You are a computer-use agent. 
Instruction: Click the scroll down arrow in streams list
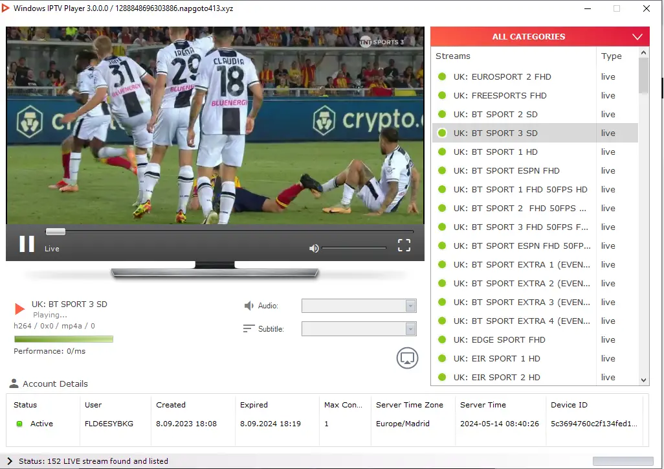644,380
